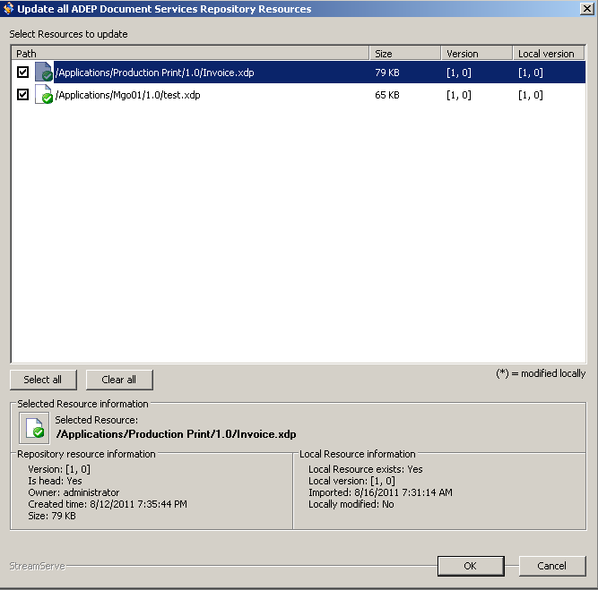This screenshot has height=590, width=598.
Task: Click the bold Selected Resource path text
Action: pyautogui.click(x=176, y=434)
